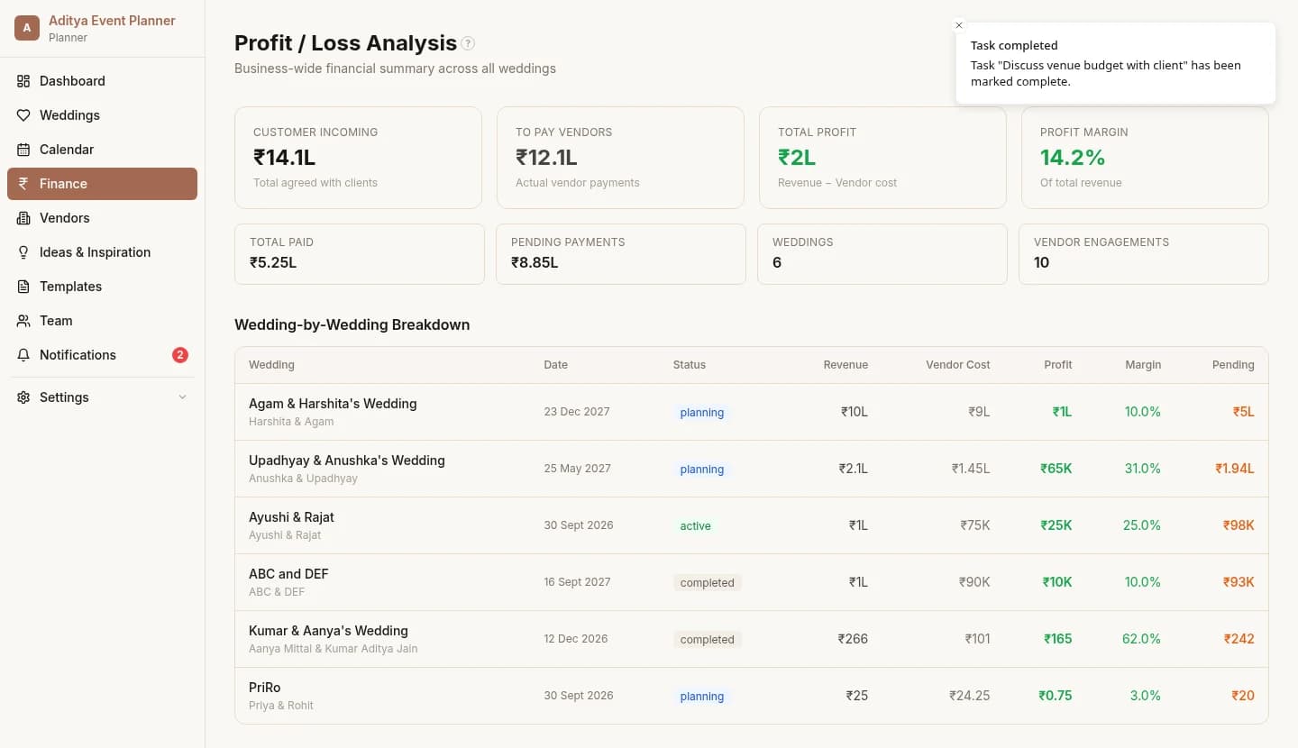Click the avatar 'A' logo of Aditya Event Planner
The width and height of the screenshot is (1298, 748).
coord(27,28)
